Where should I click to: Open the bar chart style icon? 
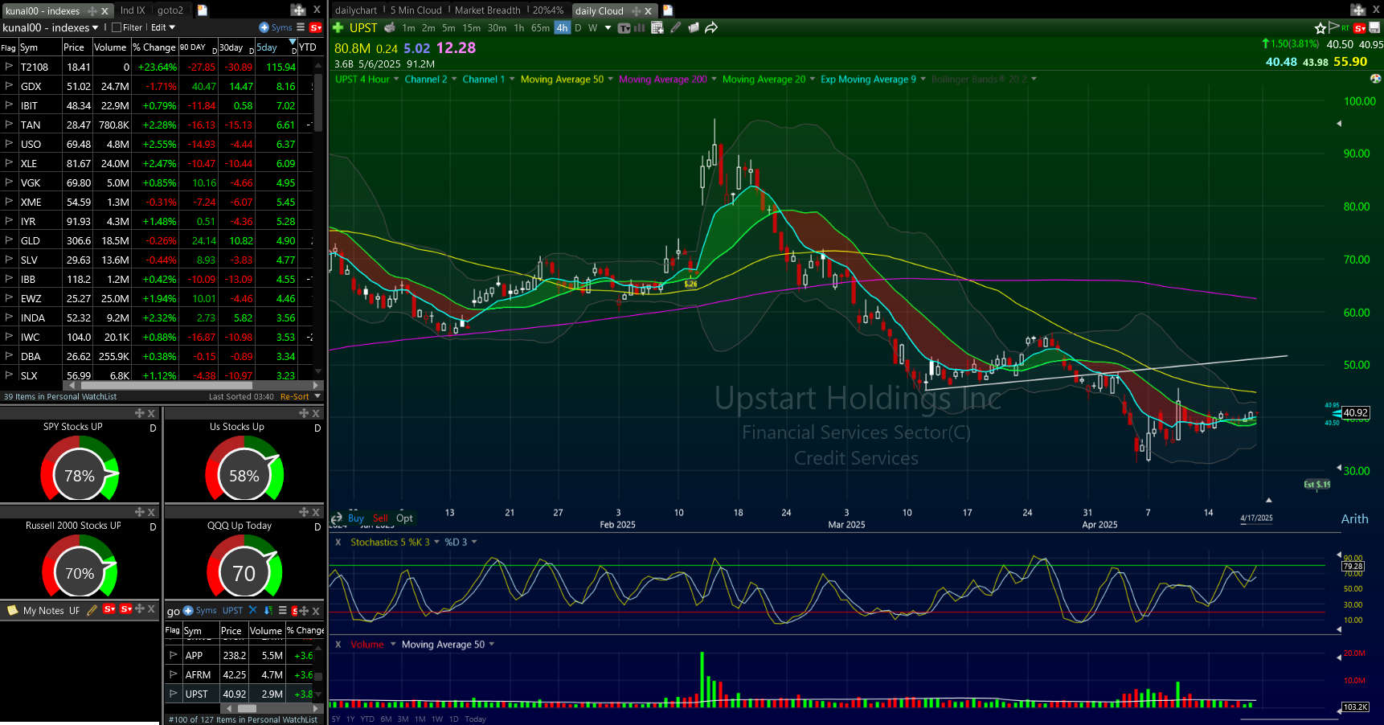(x=640, y=27)
